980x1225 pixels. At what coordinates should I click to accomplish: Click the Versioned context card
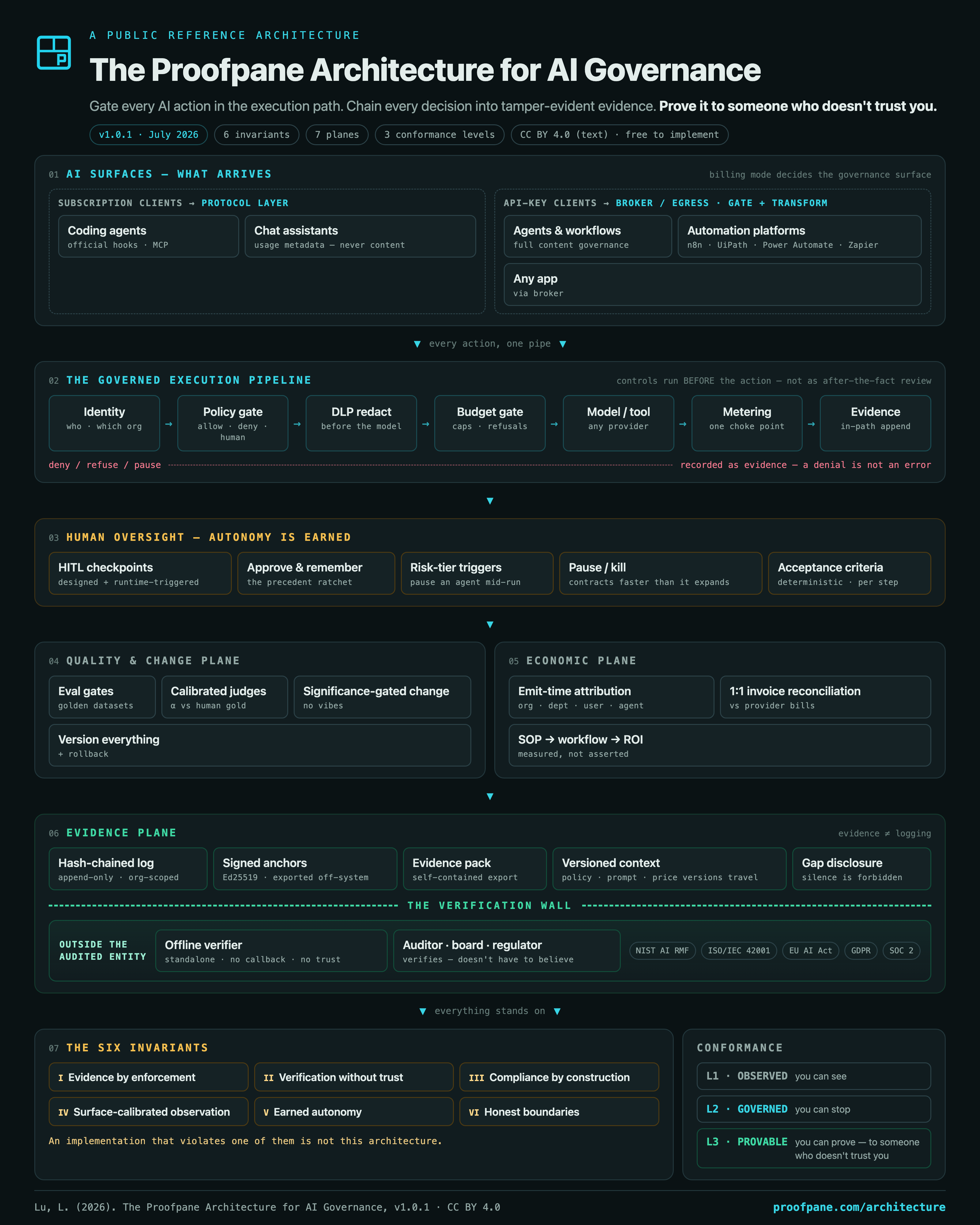click(669, 869)
